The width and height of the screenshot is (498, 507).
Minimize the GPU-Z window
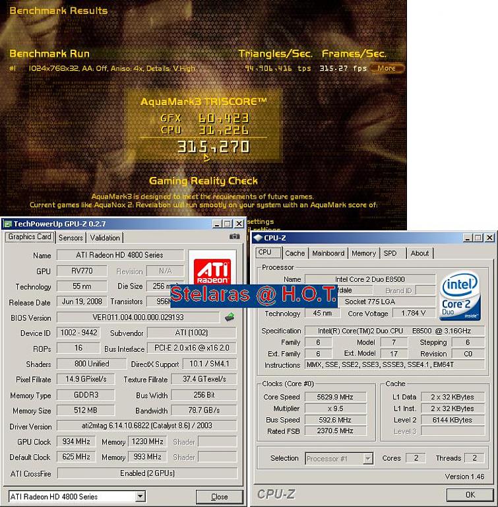click(217, 224)
